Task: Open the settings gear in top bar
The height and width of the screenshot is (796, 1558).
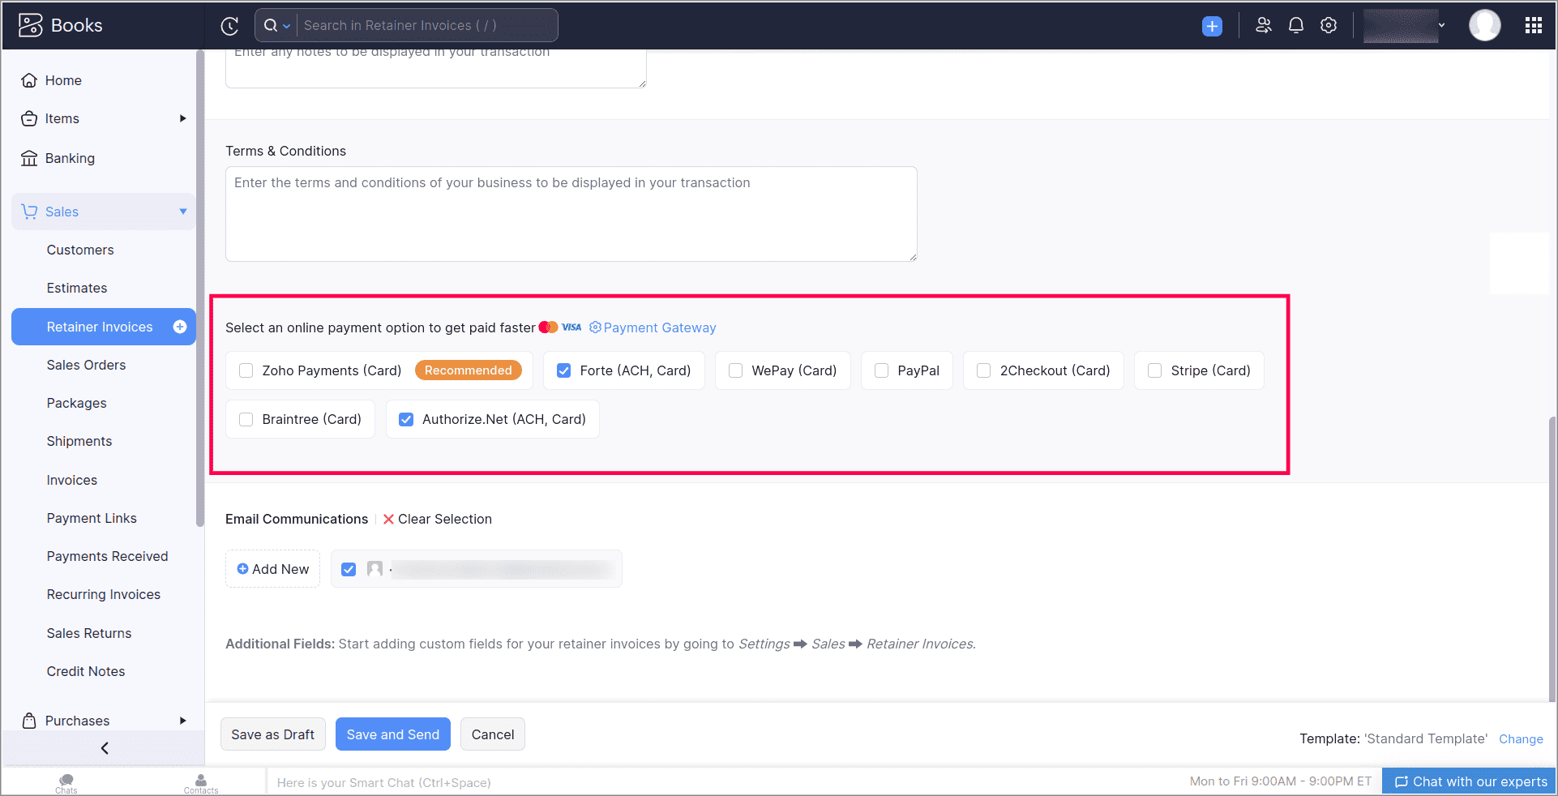Action: [x=1329, y=25]
